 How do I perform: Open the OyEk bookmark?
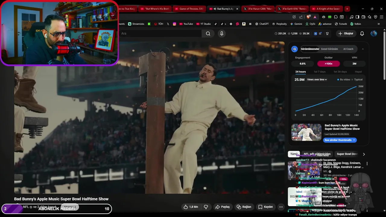click(310, 24)
